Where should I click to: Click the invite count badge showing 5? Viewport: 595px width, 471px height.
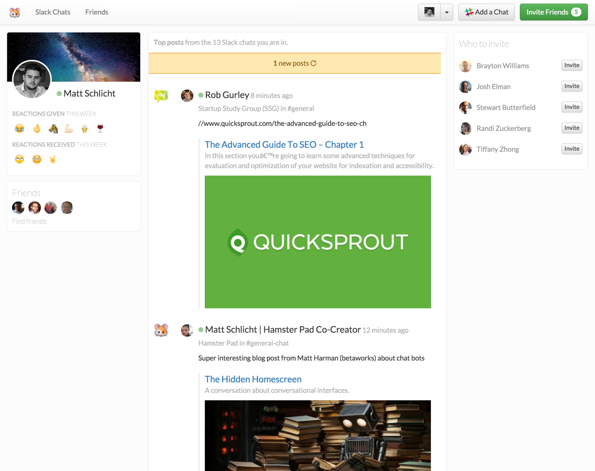point(576,12)
